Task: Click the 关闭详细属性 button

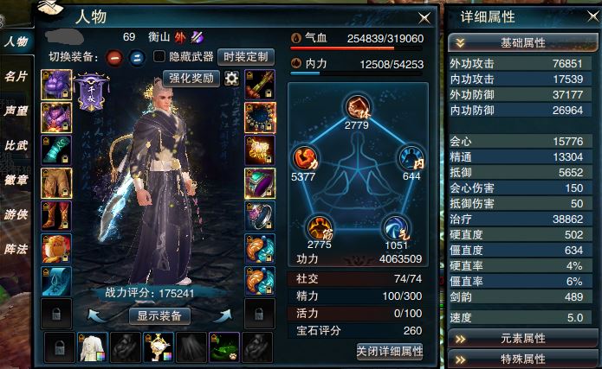Action: tap(390, 351)
